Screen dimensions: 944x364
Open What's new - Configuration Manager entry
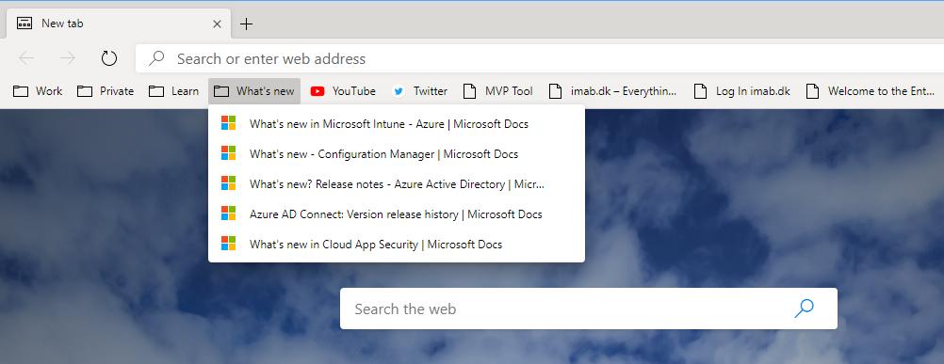[396, 153]
